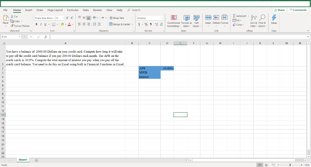Click the Merge & Center button
The width and height of the screenshot is (311, 167).
coord(120,24)
